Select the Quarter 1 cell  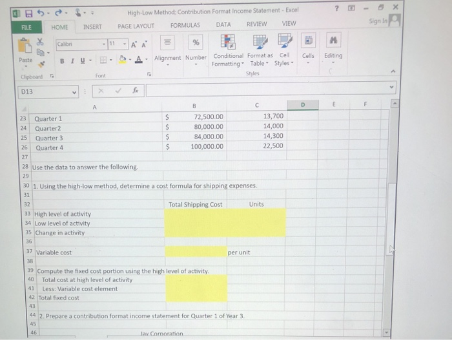[x=96, y=118]
